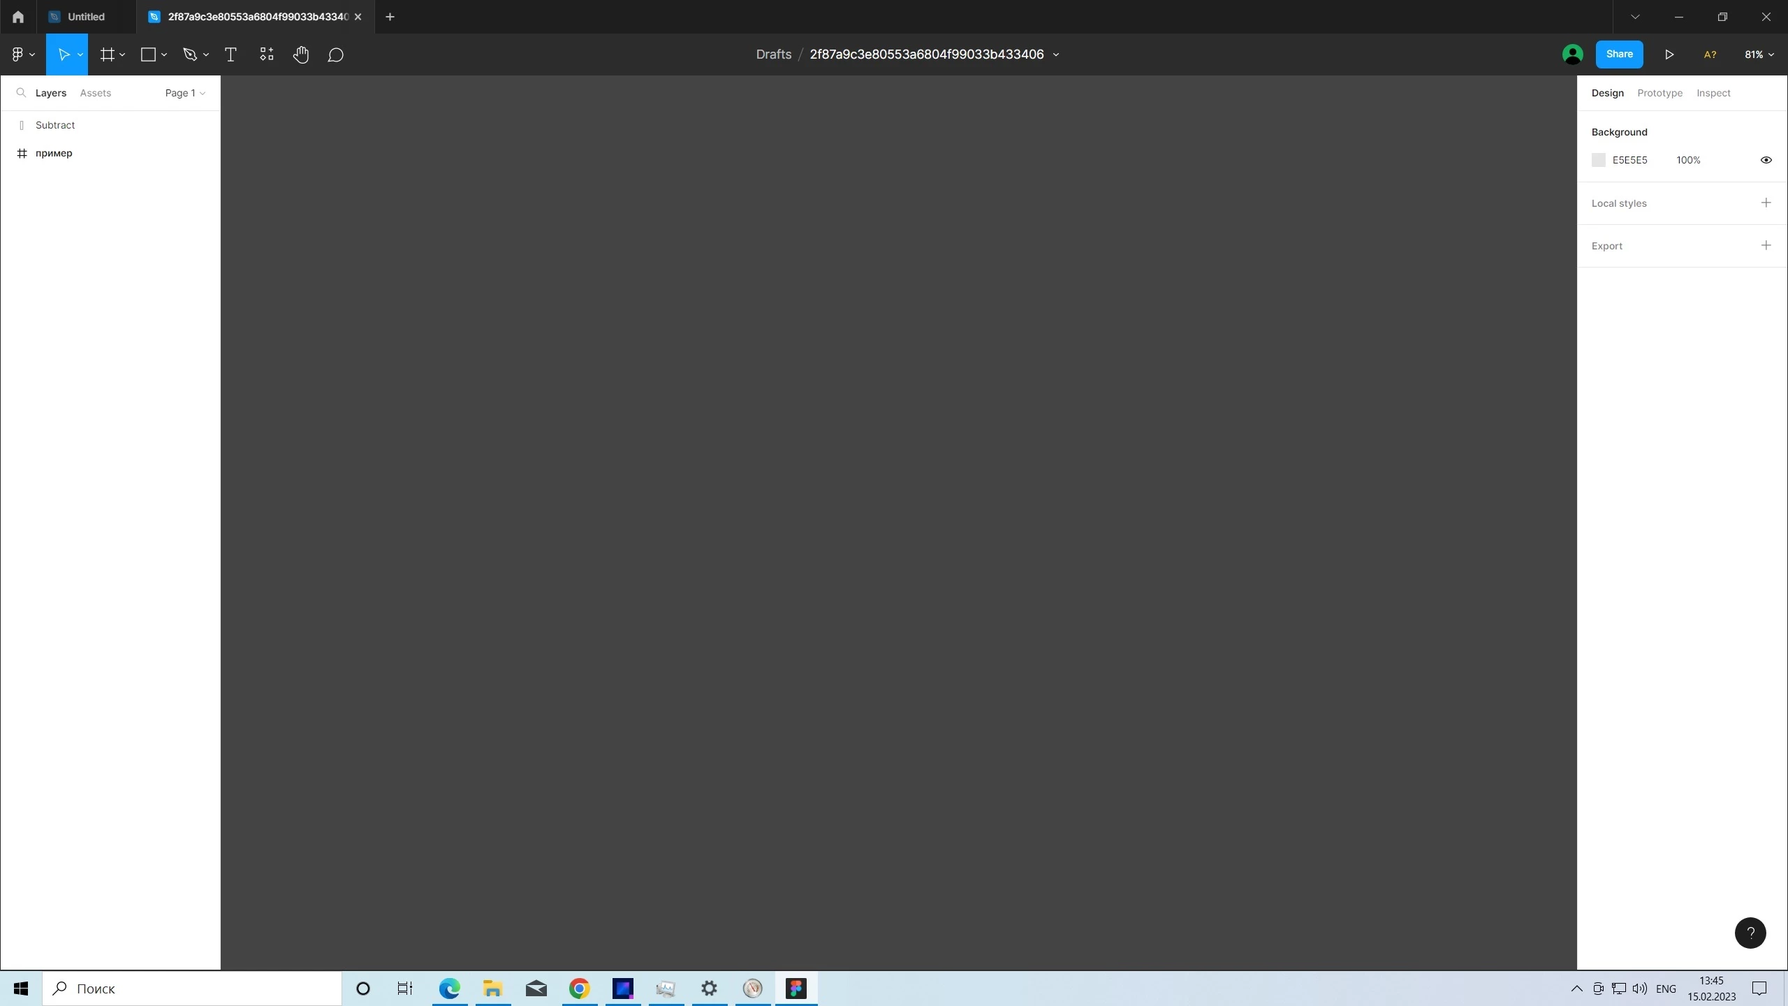Screen dimensions: 1788x1006
Task: Launch Microsoft Edge from taskbar
Action: 449,989
